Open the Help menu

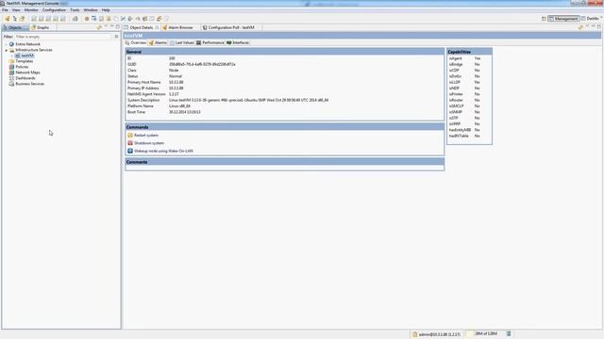[106, 10]
